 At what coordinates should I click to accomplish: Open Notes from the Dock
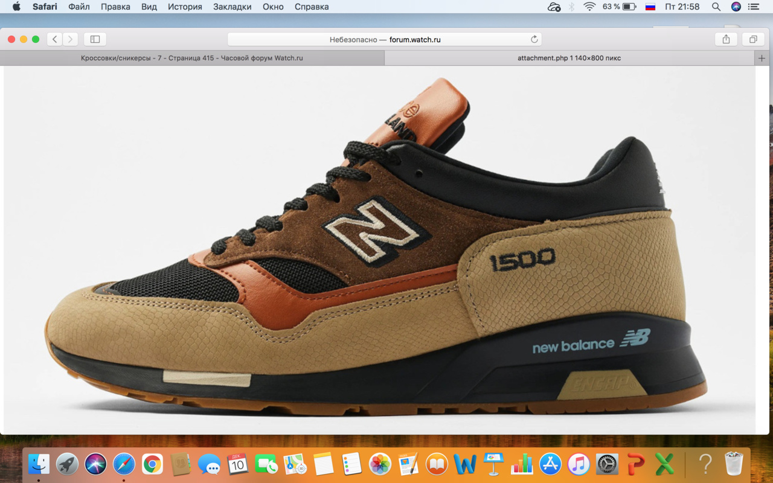[323, 464]
